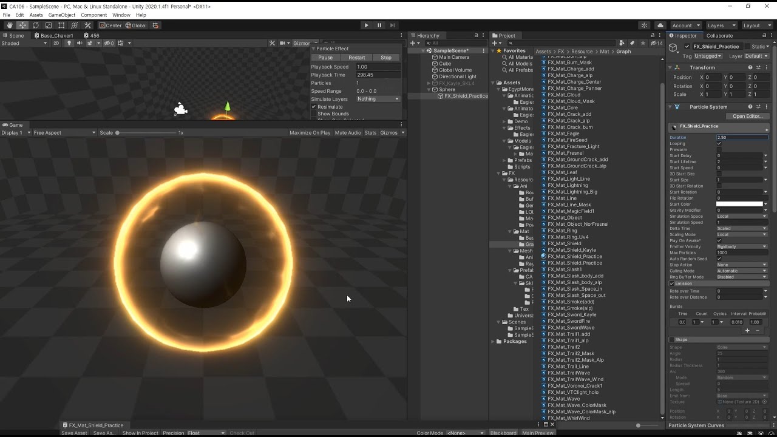This screenshot has width=777, height=437.
Task: Open the Account dropdown
Action: [686, 25]
